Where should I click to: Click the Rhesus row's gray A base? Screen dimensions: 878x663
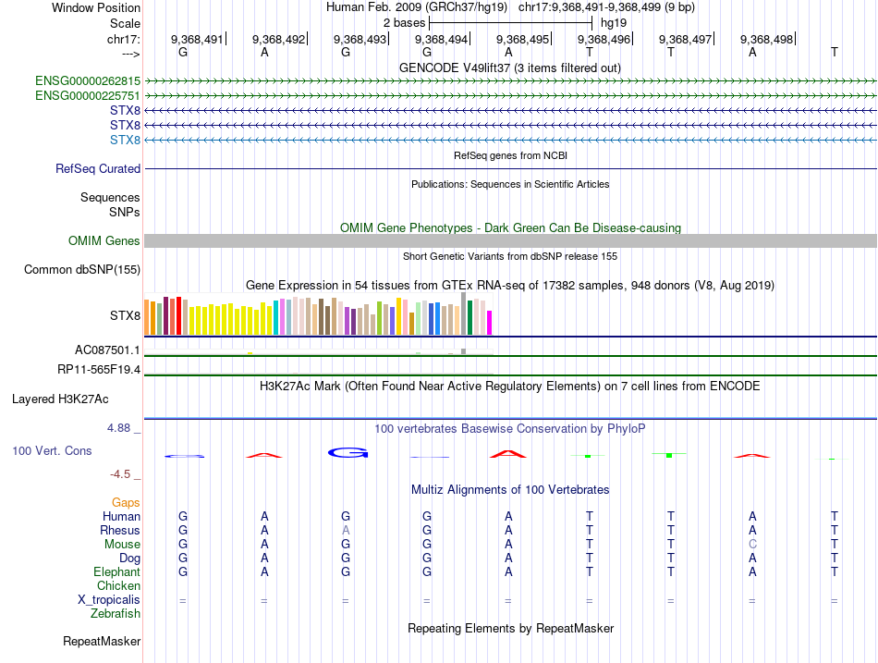(346, 531)
